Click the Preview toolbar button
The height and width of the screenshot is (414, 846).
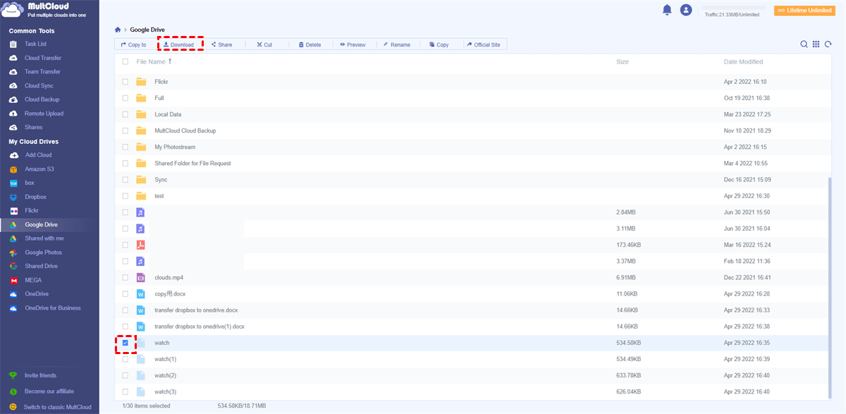[x=352, y=44]
